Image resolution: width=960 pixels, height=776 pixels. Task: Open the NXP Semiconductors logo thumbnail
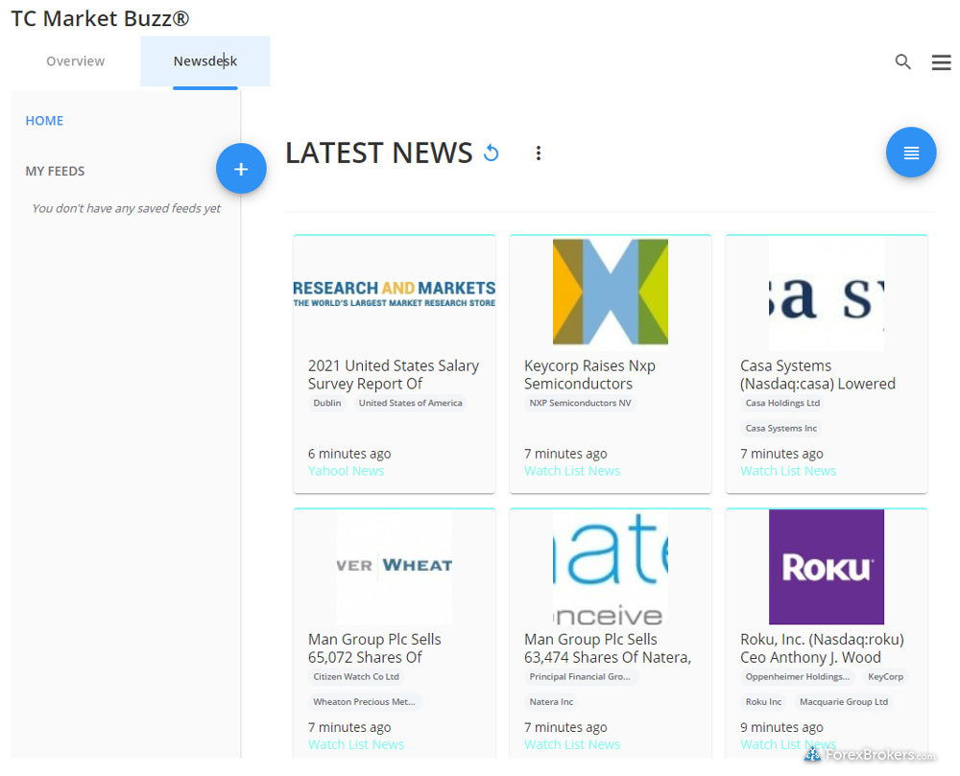click(611, 292)
